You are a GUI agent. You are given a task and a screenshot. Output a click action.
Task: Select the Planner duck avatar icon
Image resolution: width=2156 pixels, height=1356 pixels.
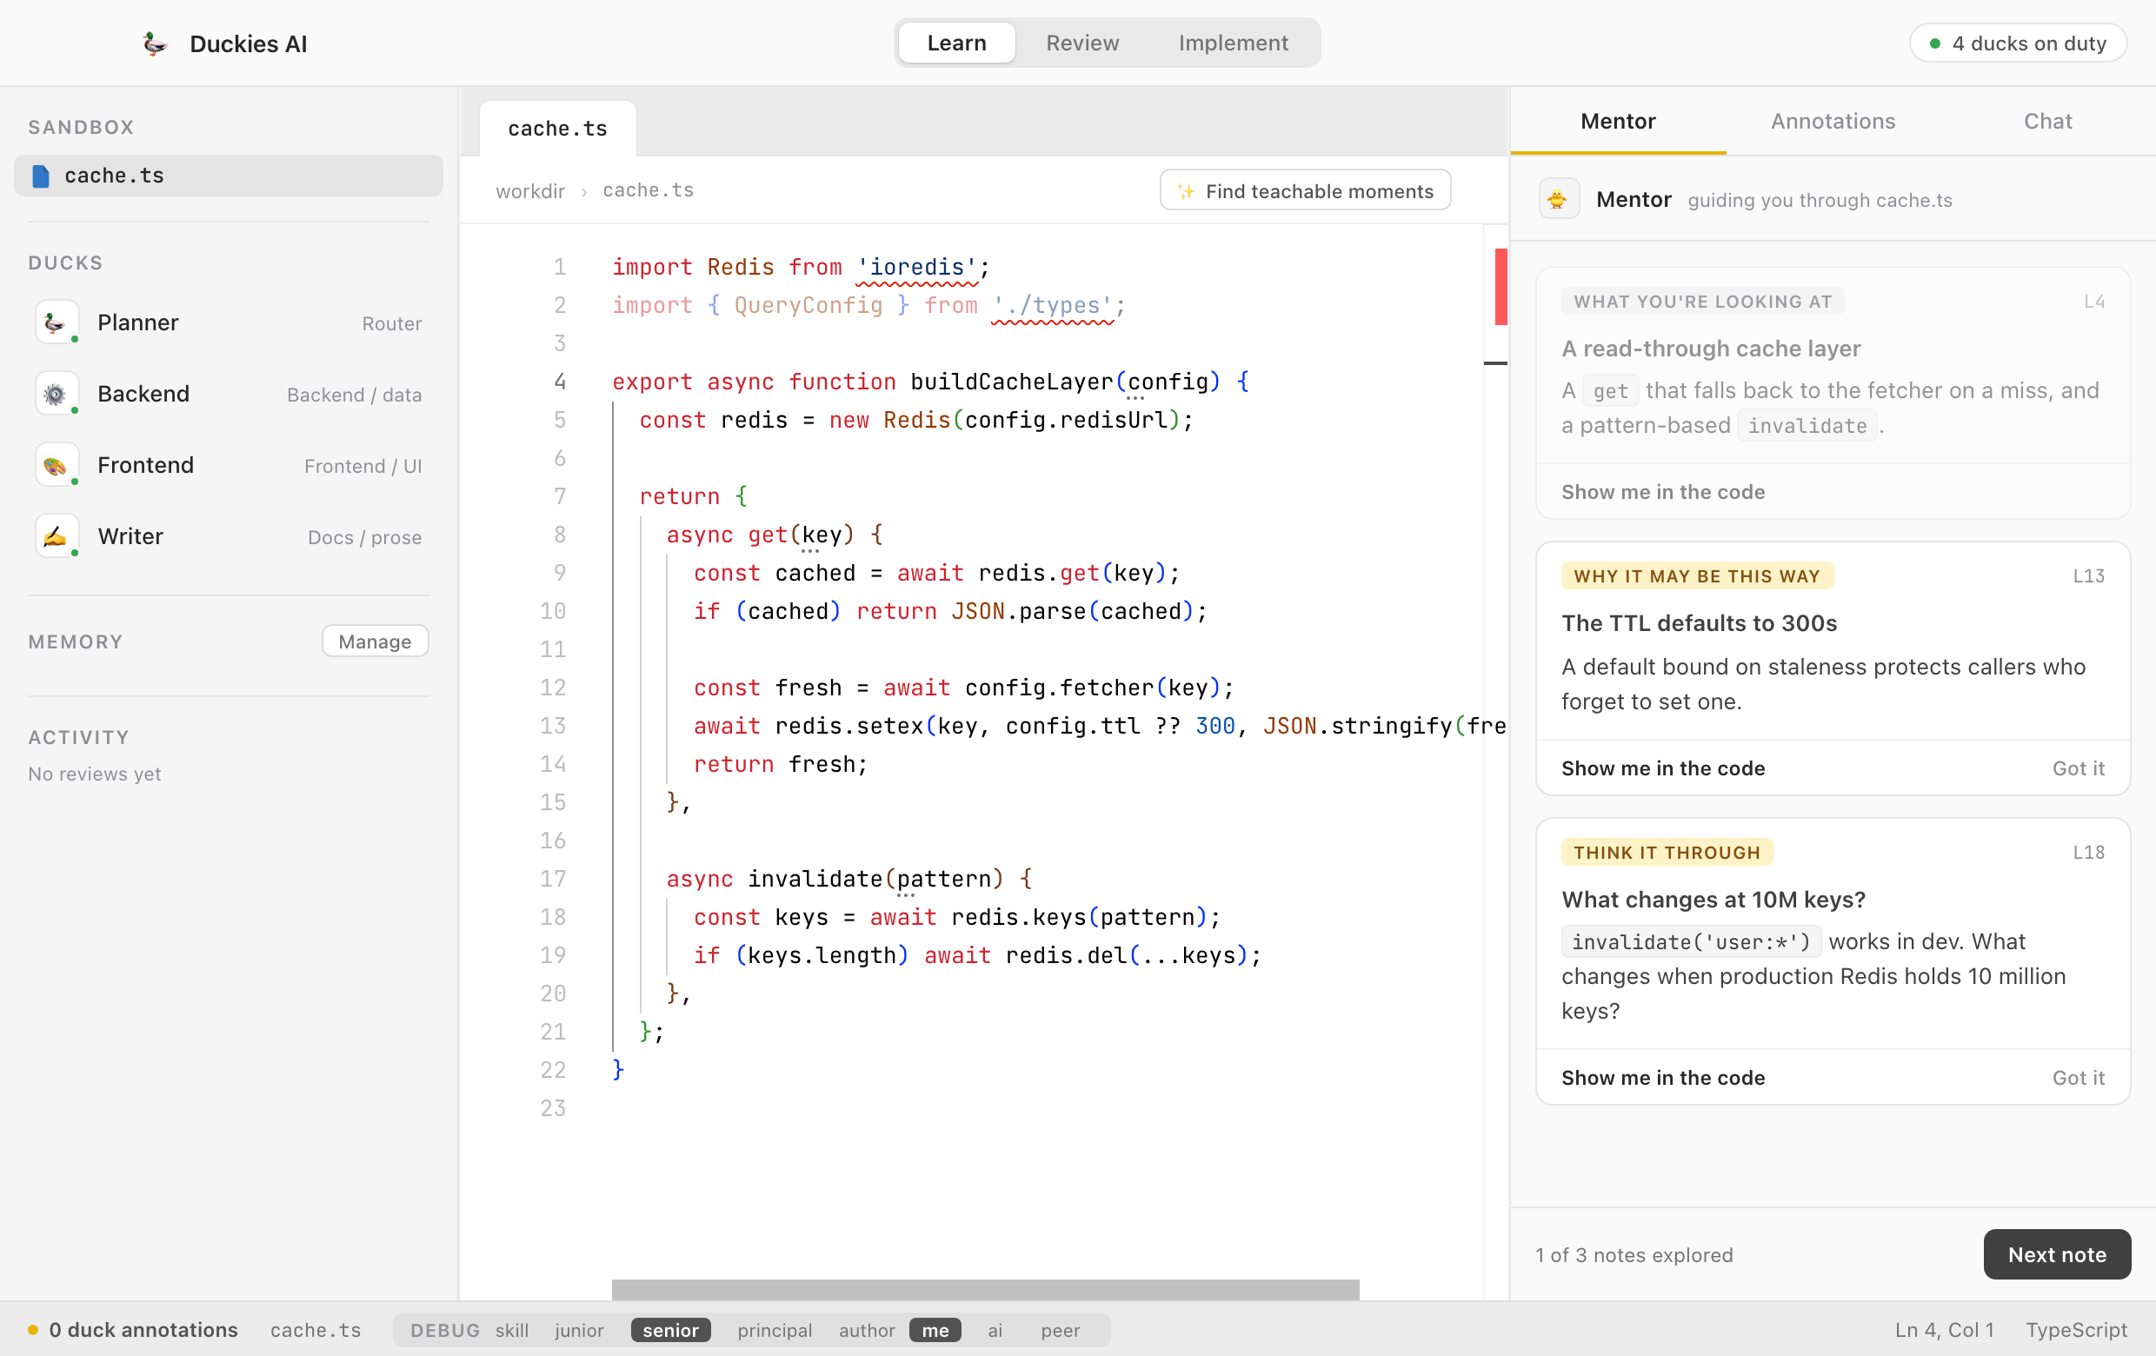coord(57,322)
